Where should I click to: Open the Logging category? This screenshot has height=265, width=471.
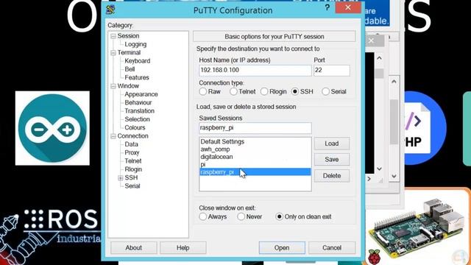tap(135, 44)
